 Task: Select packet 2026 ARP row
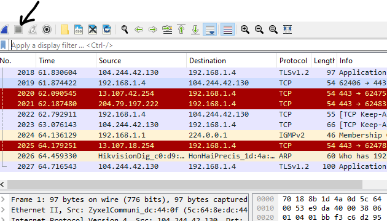point(193,156)
